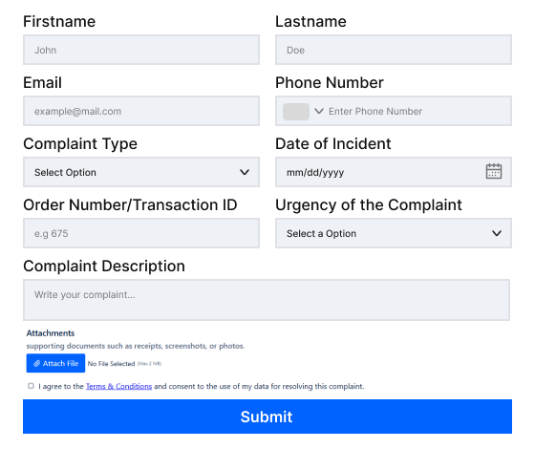
Task: Open the Urgency of the Complaint dropdown
Action: click(394, 233)
